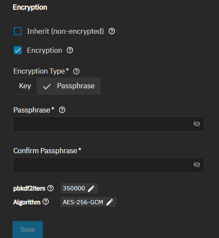
Task: Select Passphrase encryption type
Action: tap(69, 86)
